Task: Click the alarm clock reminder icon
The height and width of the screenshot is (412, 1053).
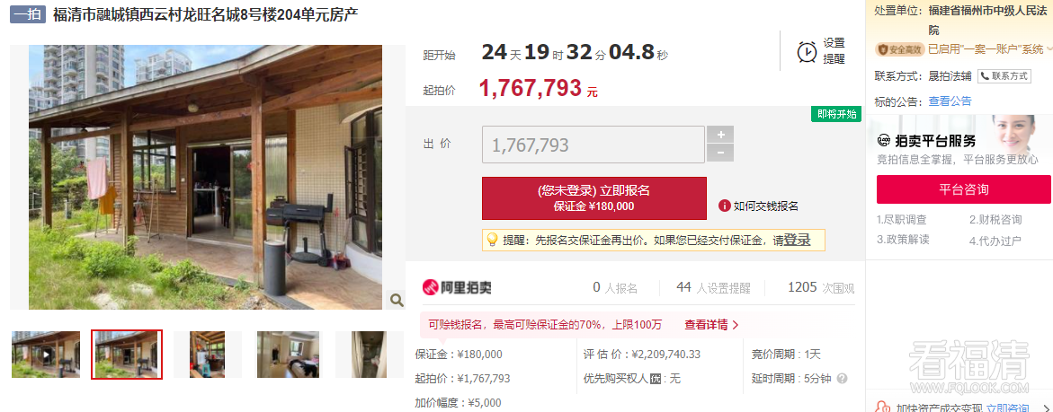Action: (x=807, y=51)
